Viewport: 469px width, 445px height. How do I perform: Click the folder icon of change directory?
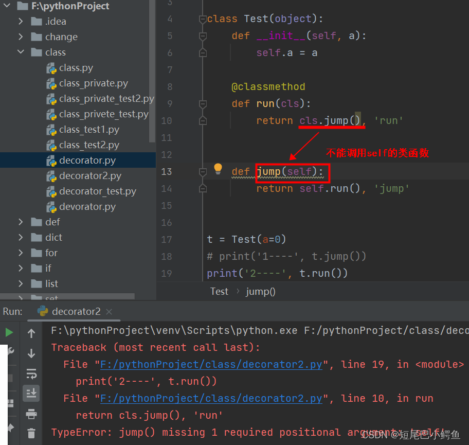coord(37,37)
